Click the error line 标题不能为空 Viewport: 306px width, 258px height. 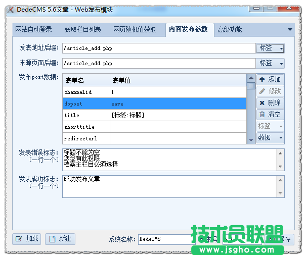tap(82, 152)
